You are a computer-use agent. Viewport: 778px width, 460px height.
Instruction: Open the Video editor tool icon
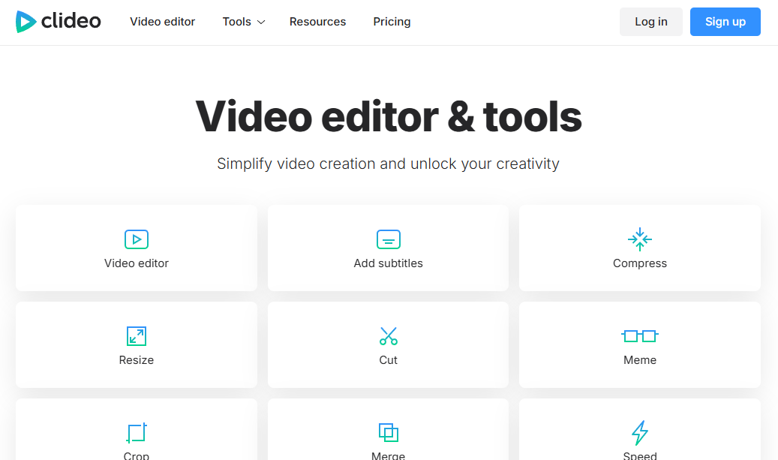(x=137, y=239)
